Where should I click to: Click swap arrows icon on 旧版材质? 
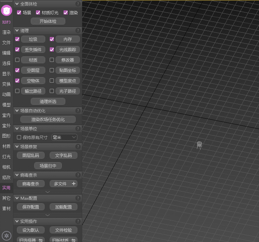click(74, 240)
